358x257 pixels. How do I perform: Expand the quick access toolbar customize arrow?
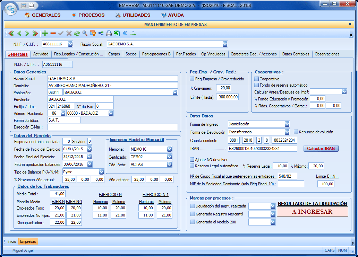coord(42,6)
